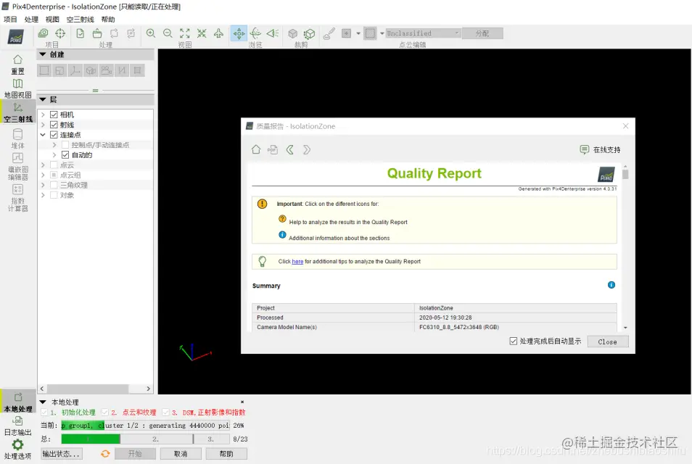Expand the 相机 tree node
Screen dimensions: 692x464
(43, 115)
